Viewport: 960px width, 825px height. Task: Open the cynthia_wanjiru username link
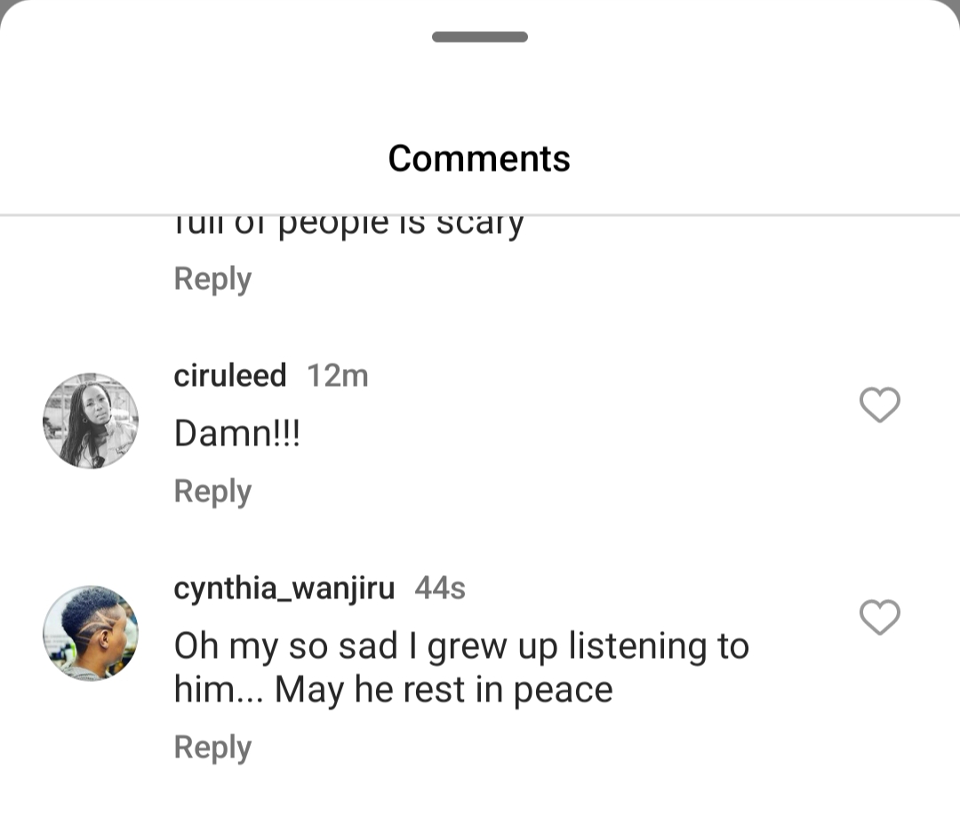click(x=284, y=589)
